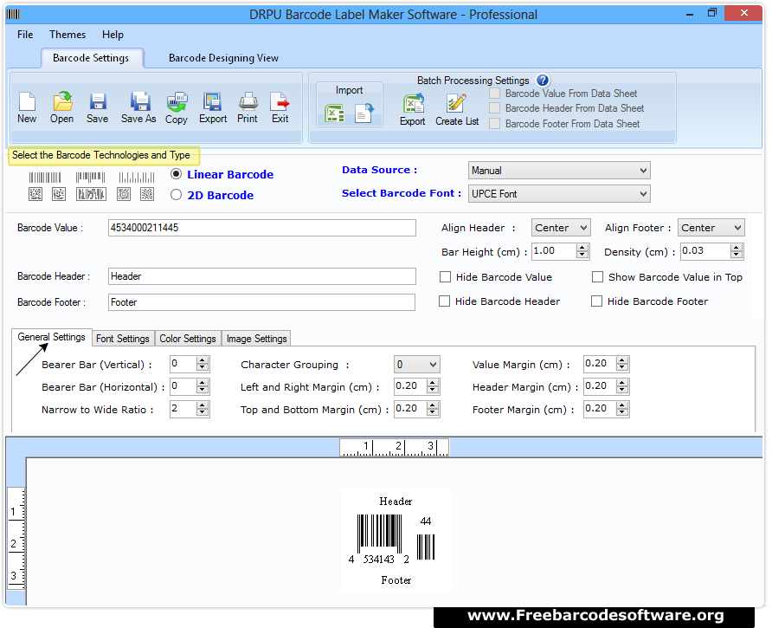Open Color Settings tab
Image resolution: width=772 pixels, height=628 pixels.
188,339
